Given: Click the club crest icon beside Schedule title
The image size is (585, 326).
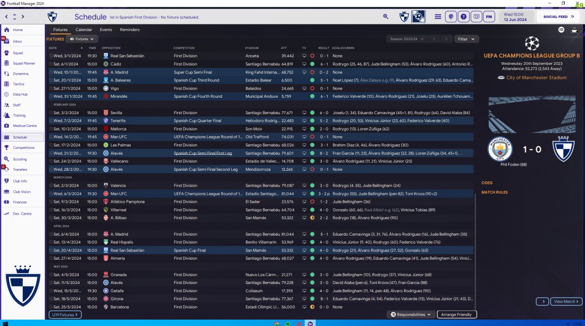Looking at the screenshot, I should 53,17.
